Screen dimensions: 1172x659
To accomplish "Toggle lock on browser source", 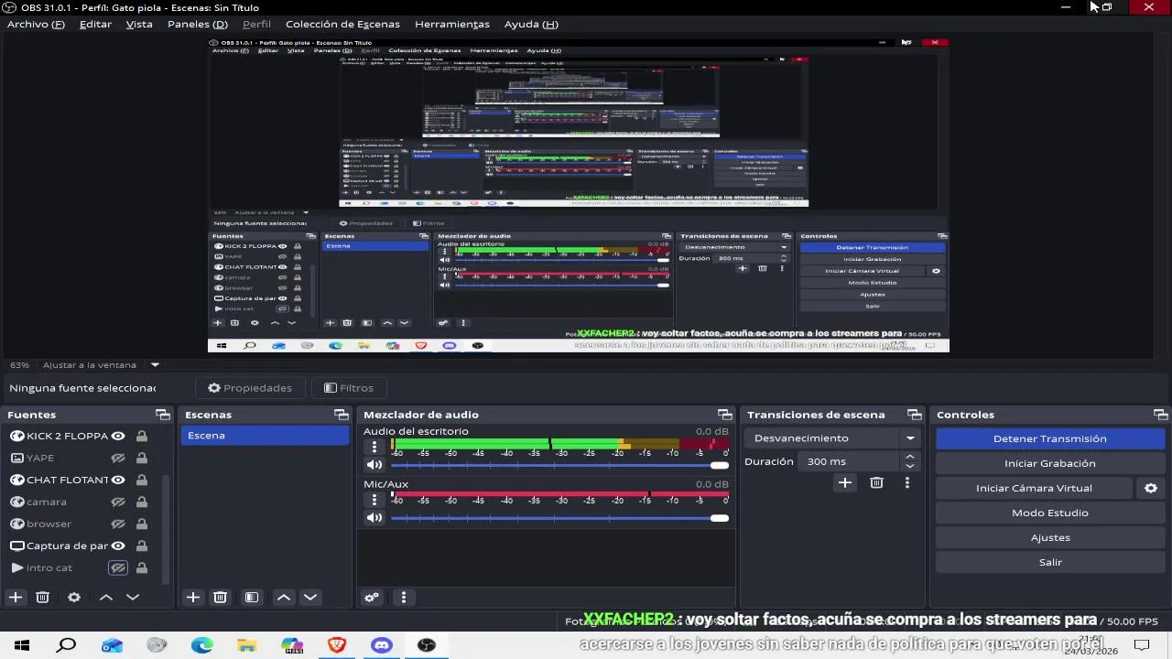I will coord(142,524).
